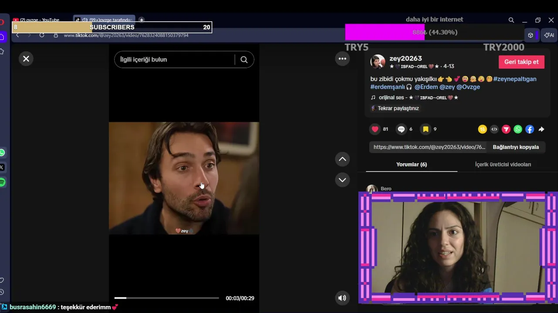Click the embed code icon
Screen dimensions: 558x313
click(494, 129)
